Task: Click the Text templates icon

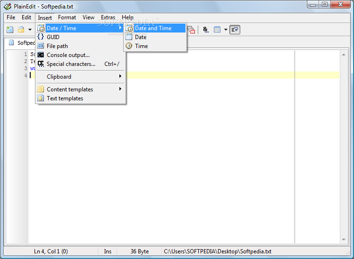Action: click(x=41, y=98)
